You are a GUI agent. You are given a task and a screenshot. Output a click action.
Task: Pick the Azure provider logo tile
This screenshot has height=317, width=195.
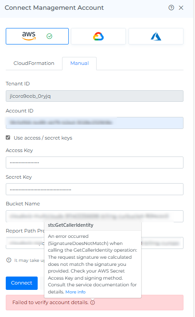[156, 36]
